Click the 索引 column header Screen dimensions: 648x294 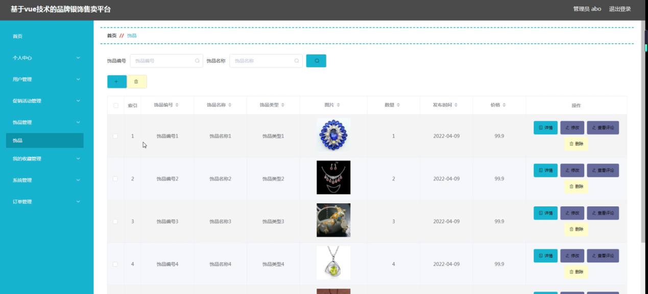(132, 105)
